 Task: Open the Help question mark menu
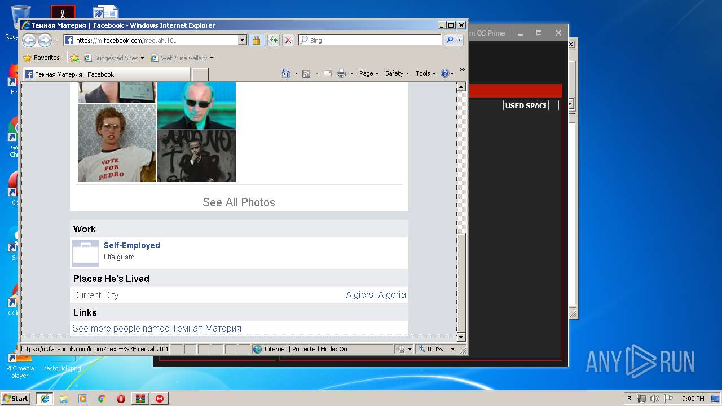[447, 73]
